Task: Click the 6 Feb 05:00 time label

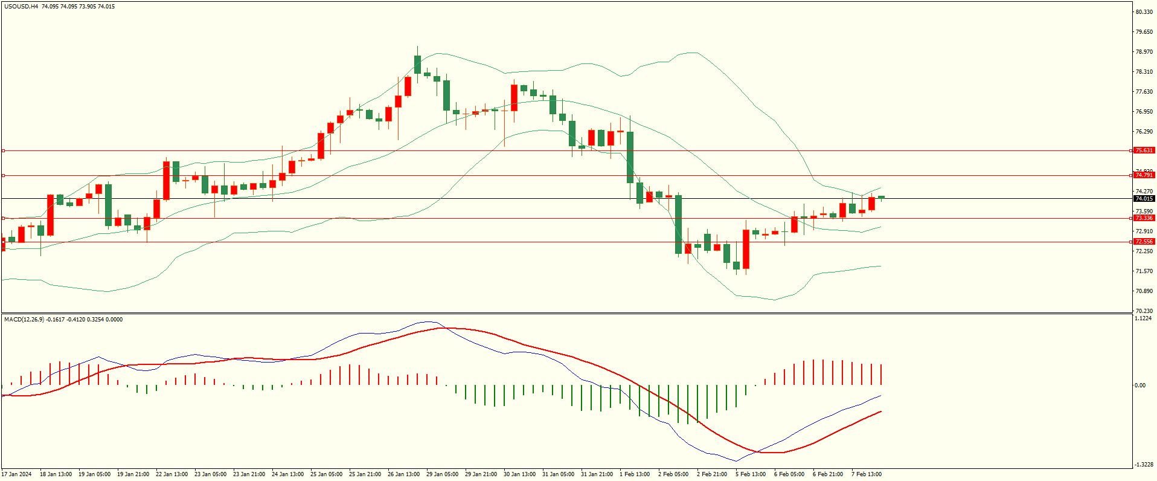Action: point(789,474)
